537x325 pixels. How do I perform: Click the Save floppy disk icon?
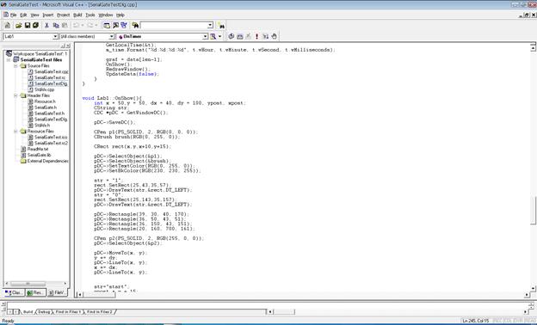28,25
